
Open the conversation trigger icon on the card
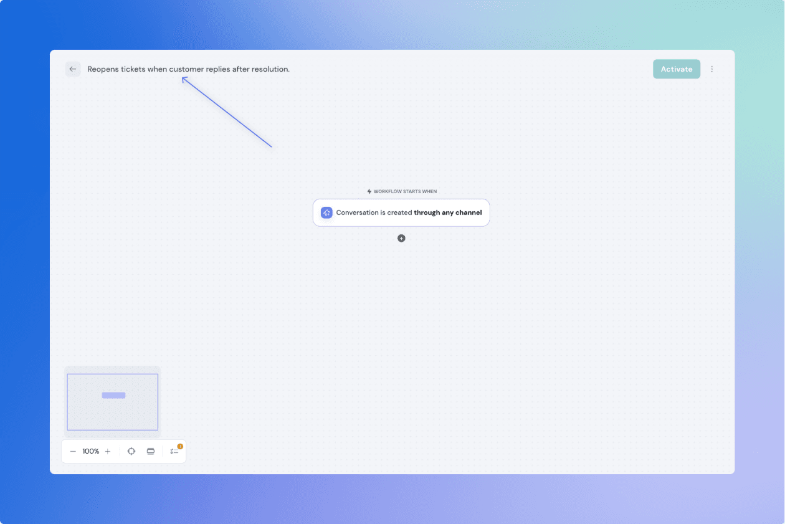tap(326, 212)
